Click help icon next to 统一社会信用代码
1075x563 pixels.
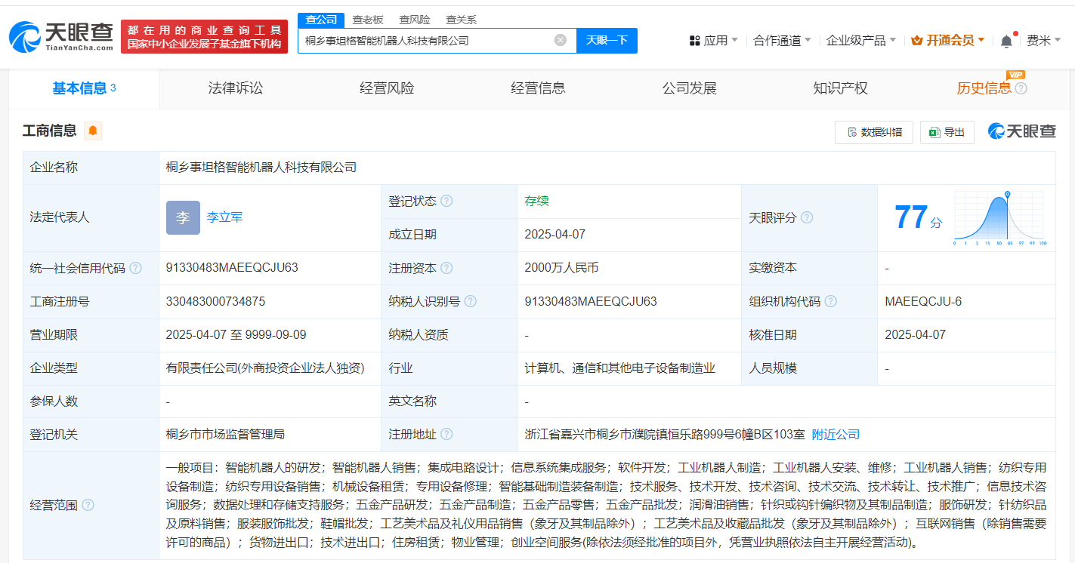coord(136,268)
